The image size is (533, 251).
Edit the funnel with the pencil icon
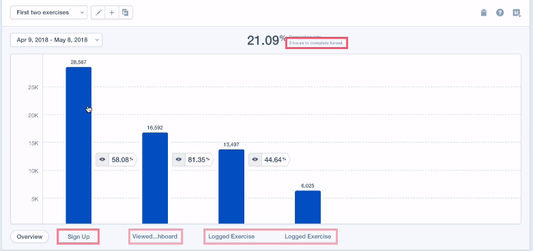[98, 12]
